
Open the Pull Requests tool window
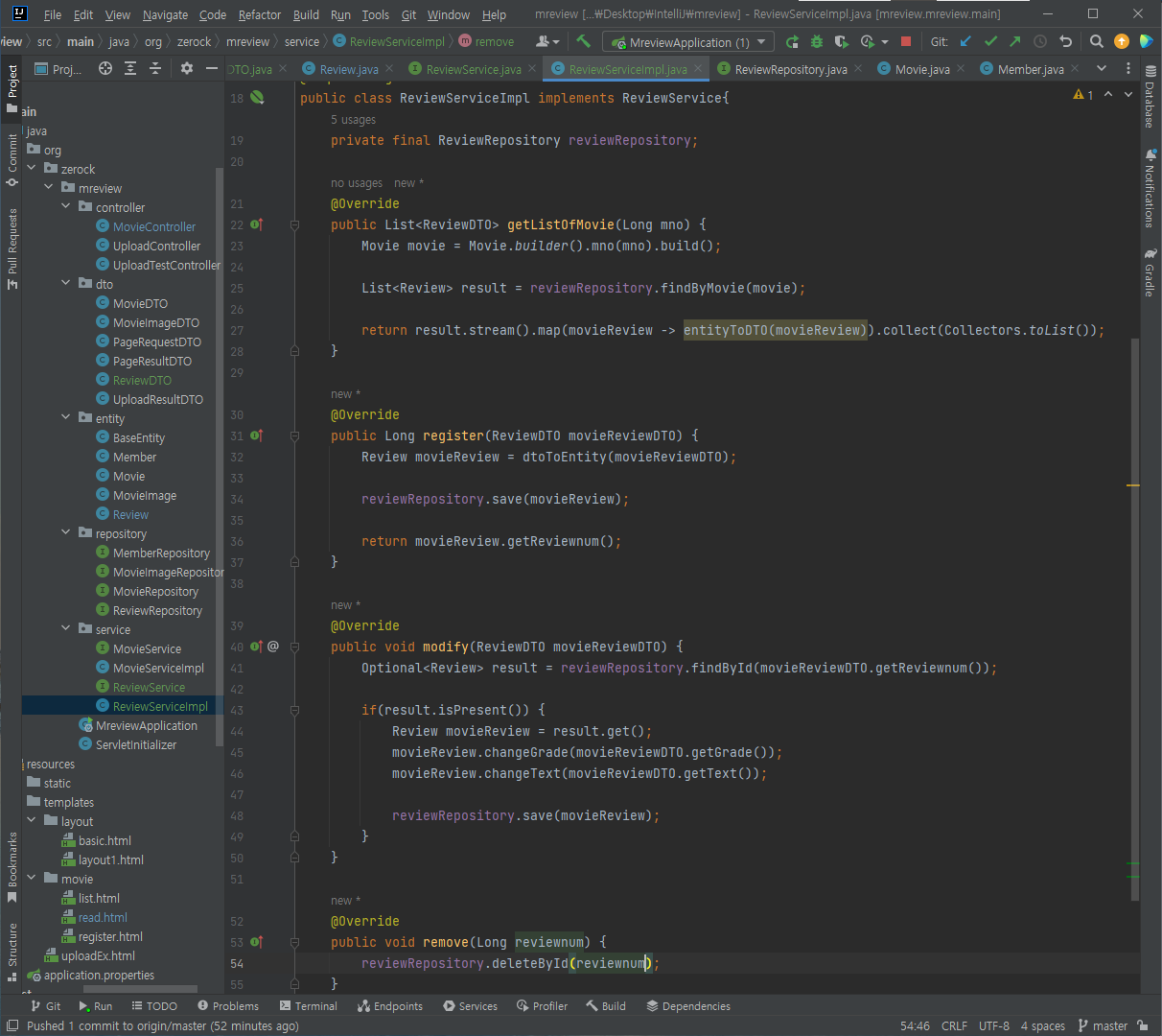coord(12,248)
